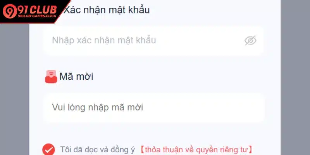The height and width of the screenshot is (155, 310).
Task: Focus the Nhập xác nhận mật khẩu field
Action: pyautogui.click(x=153, y=41)
